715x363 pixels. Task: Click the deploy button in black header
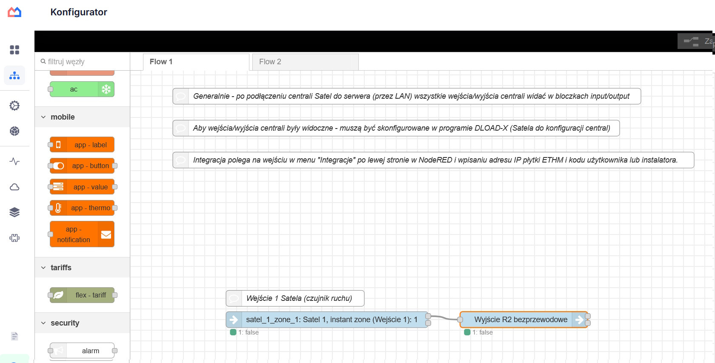click(x=695, y=41)
